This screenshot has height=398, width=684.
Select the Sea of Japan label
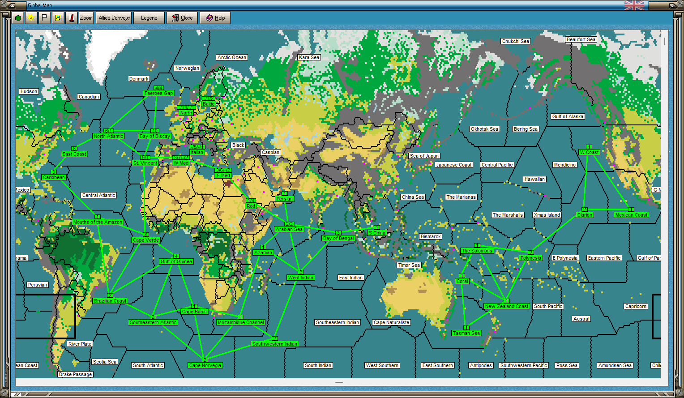coord(424,156)
